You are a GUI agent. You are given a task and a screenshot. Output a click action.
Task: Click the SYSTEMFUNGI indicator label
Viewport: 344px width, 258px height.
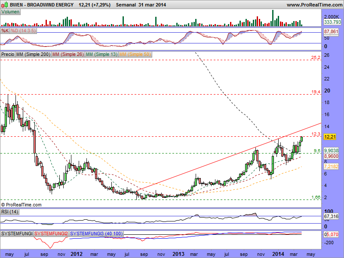point(17,233)
